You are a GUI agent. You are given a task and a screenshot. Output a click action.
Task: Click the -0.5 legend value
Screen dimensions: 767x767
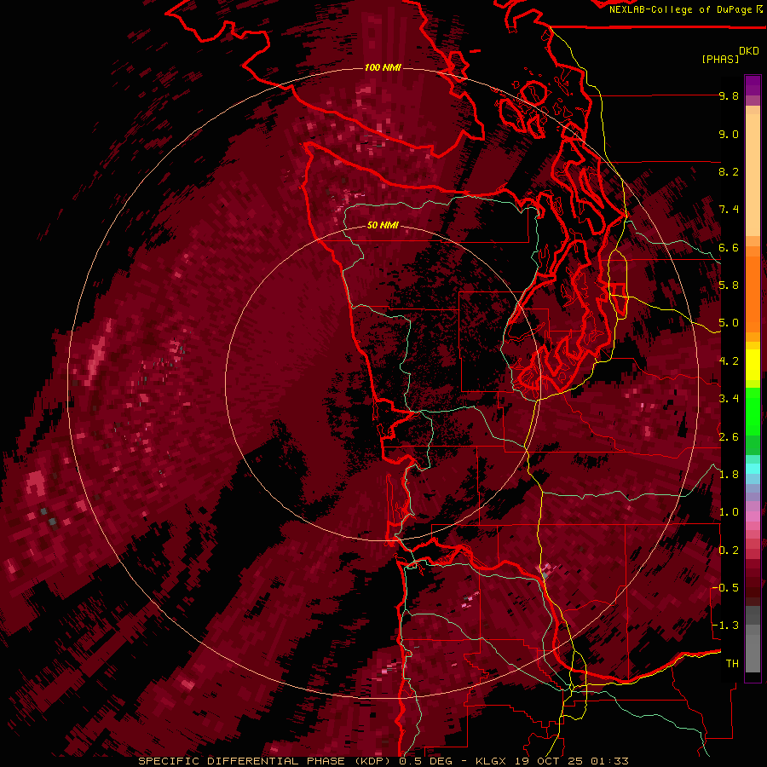(725, 587)
